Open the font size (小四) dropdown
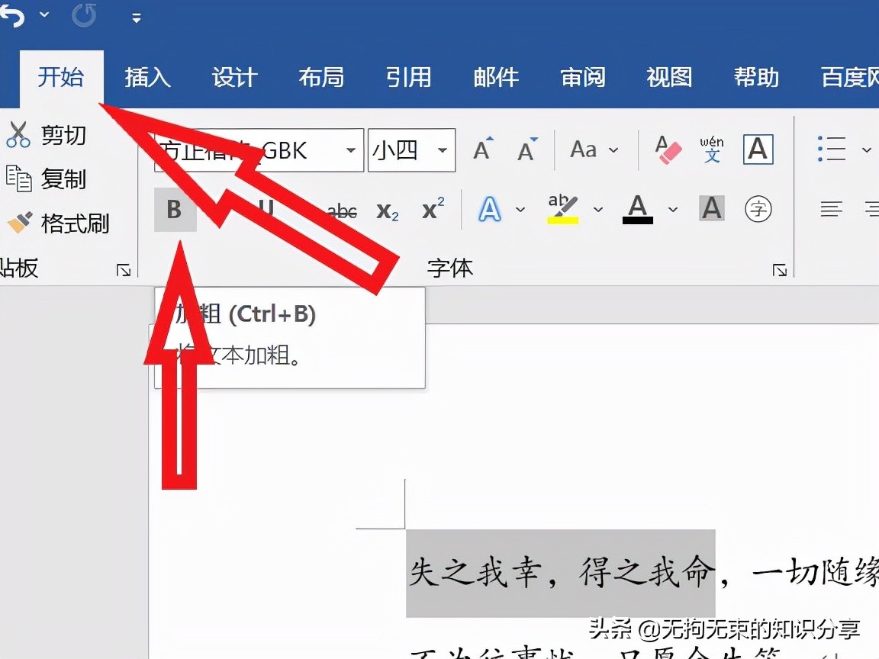The image size is (879, 659). point(441,150)
